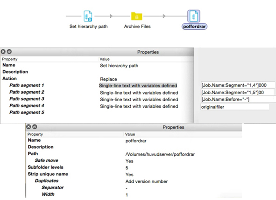Select the Path segment 1 value row
The height and width of the screenshot is (200, 276).
click(138, 86)
